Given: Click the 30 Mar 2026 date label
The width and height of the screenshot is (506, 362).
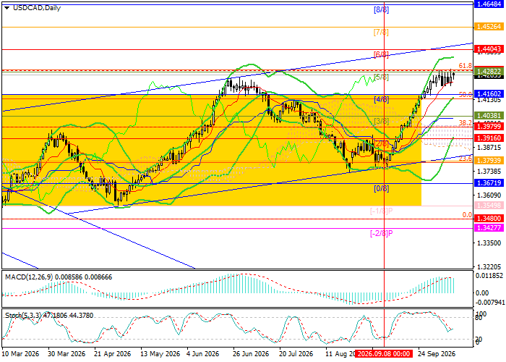Looking at the screenshot, I should [x=67, y=353].
